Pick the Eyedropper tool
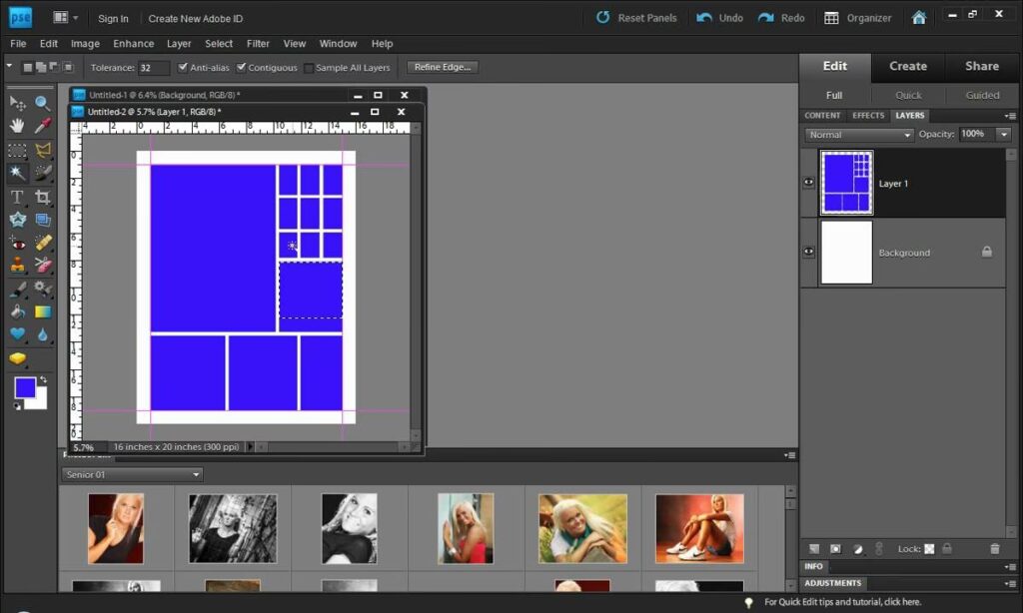 point(43,126)
